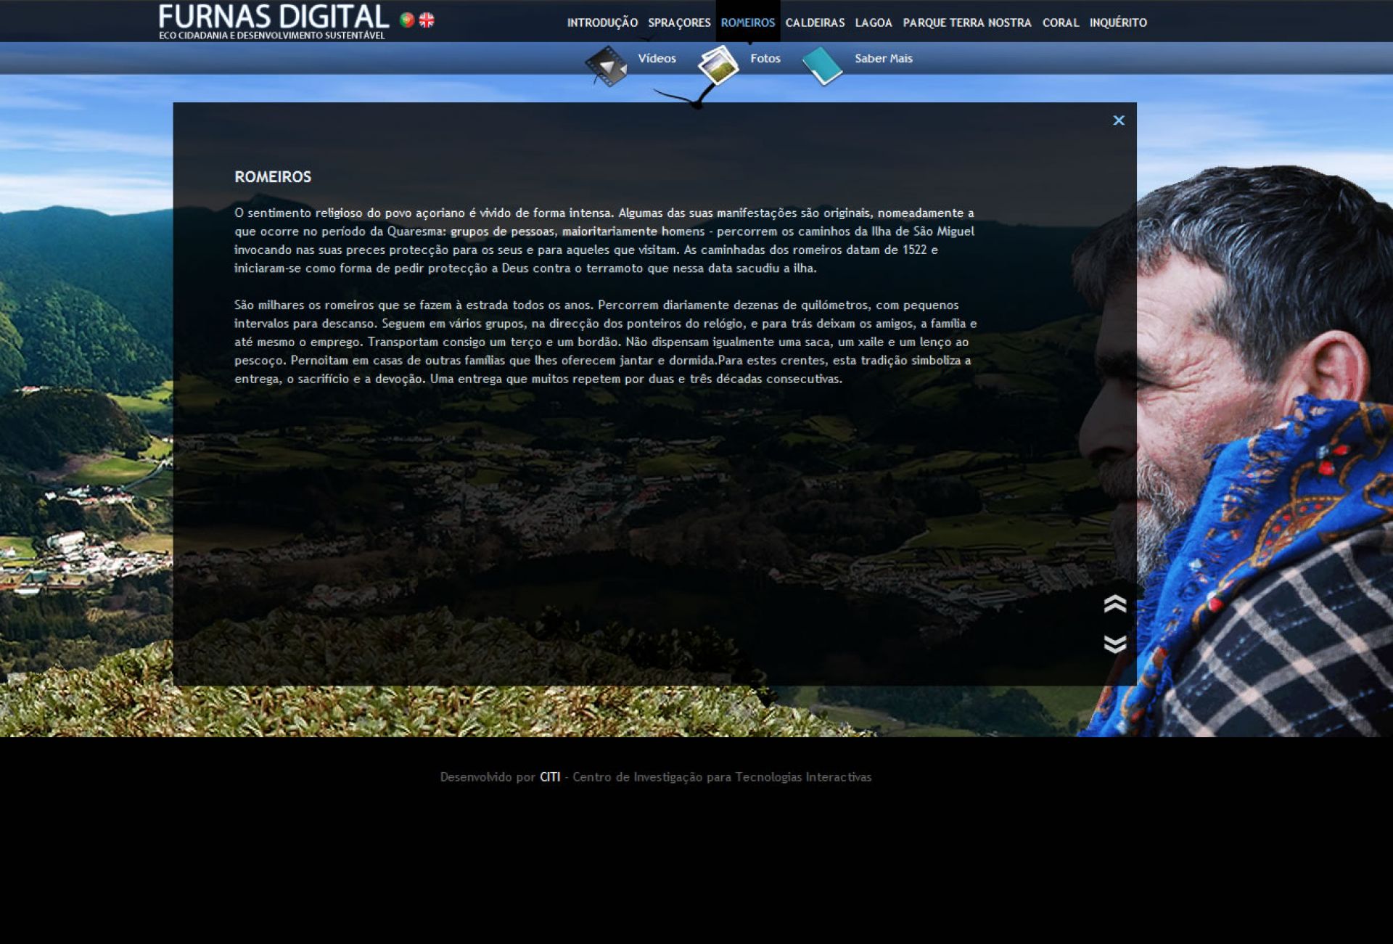Click the Saber Mais text link
1393x944 pixels.
[883, 59]
